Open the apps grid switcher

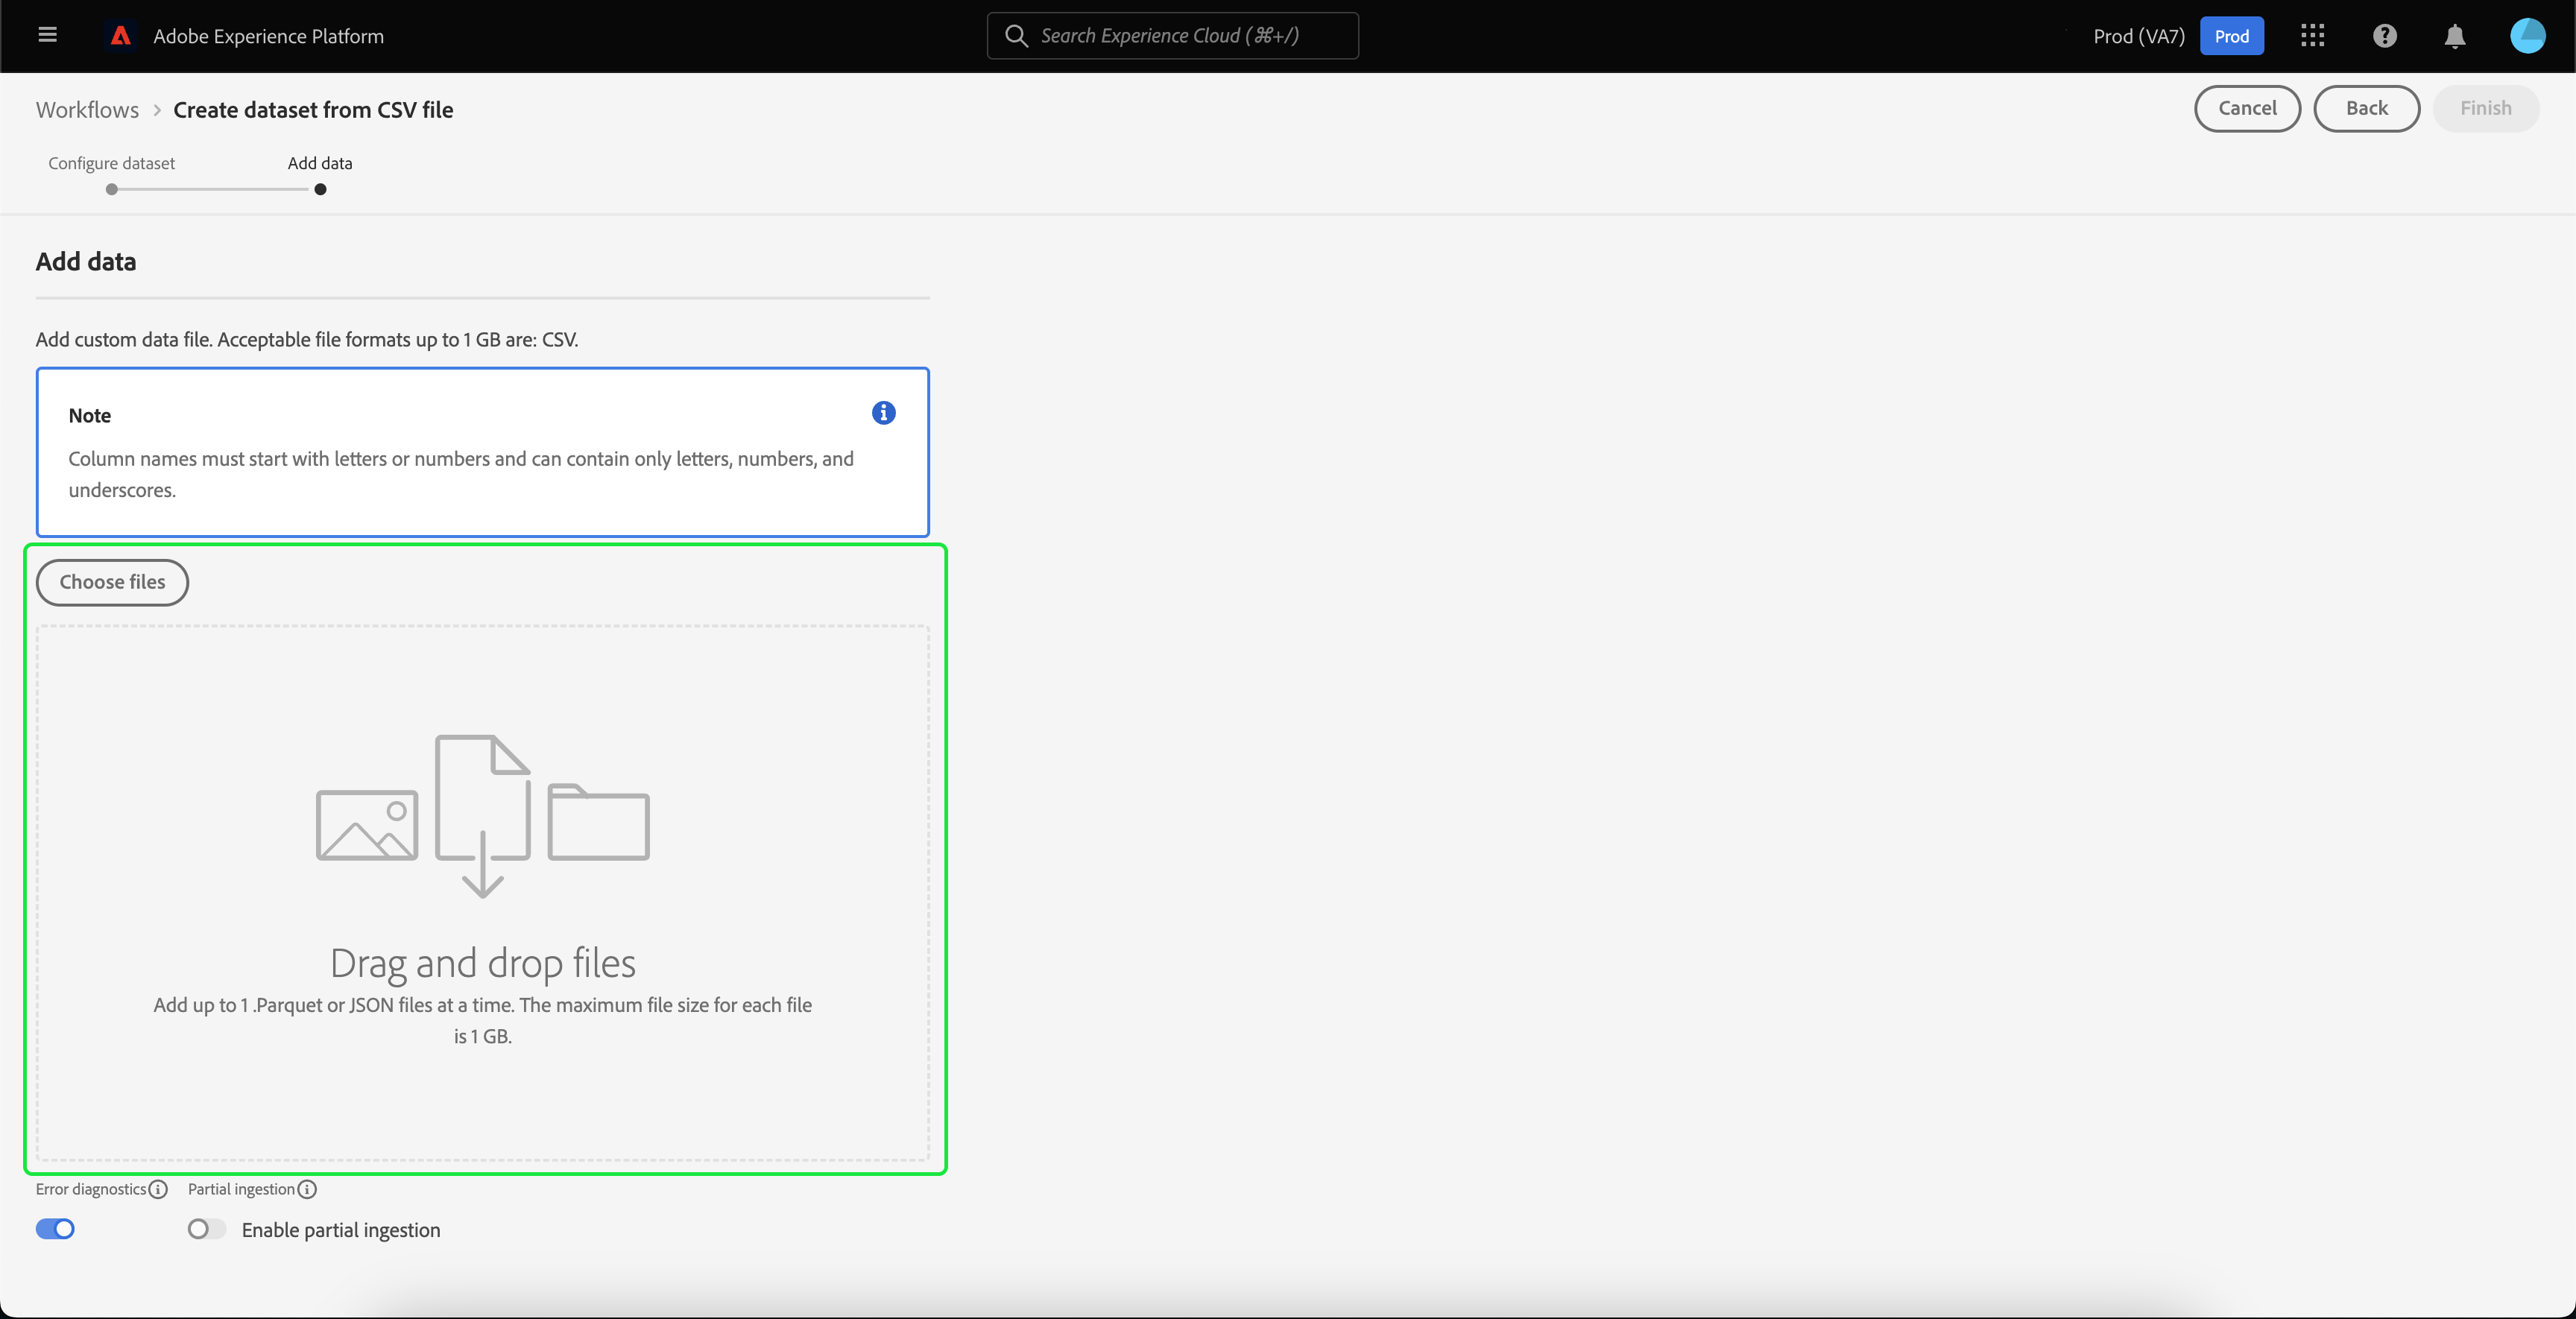pos(2312,36)
